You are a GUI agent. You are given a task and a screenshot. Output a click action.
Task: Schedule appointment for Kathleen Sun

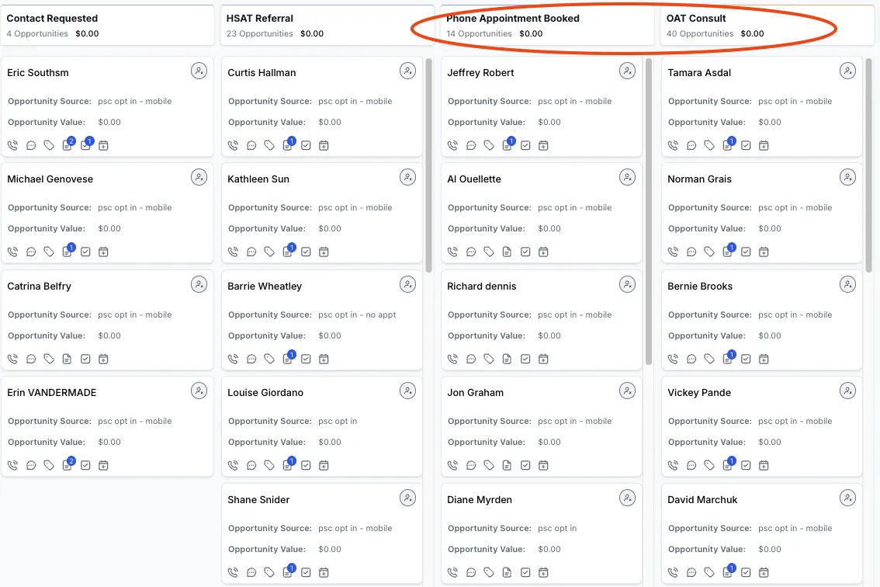(324, 252)
